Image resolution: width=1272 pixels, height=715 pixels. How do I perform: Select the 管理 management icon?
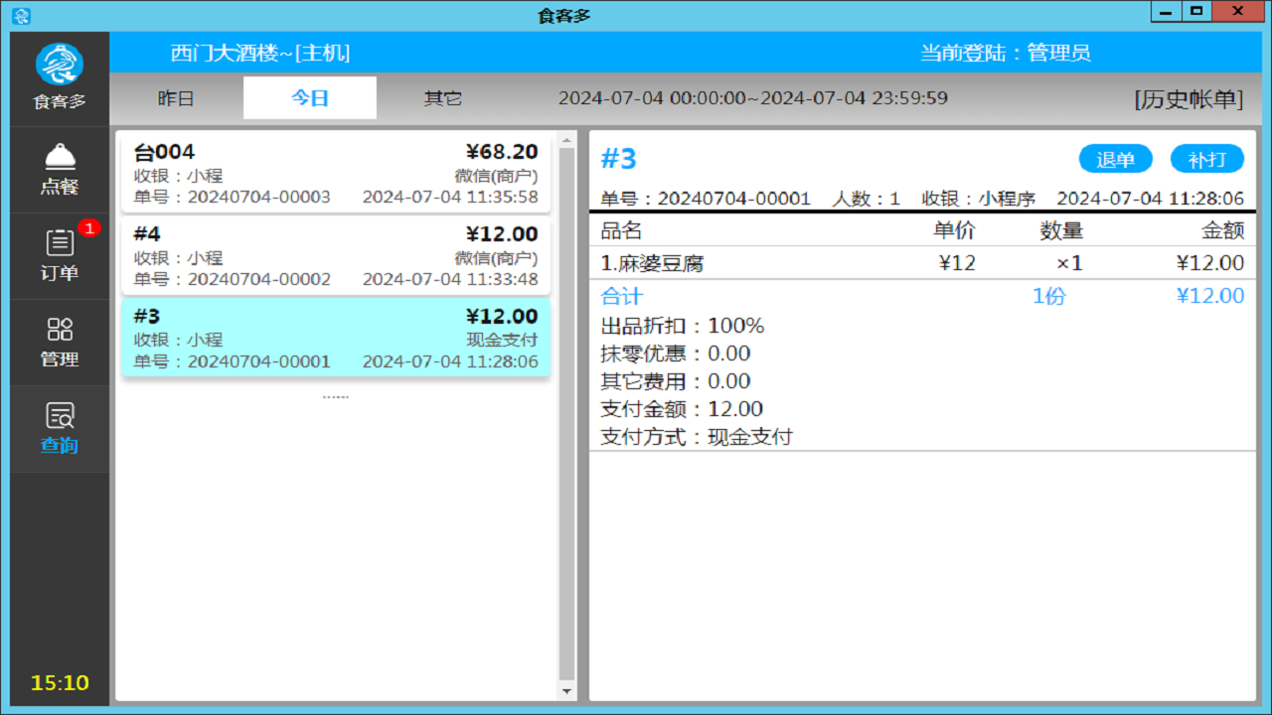pos(60,342)
